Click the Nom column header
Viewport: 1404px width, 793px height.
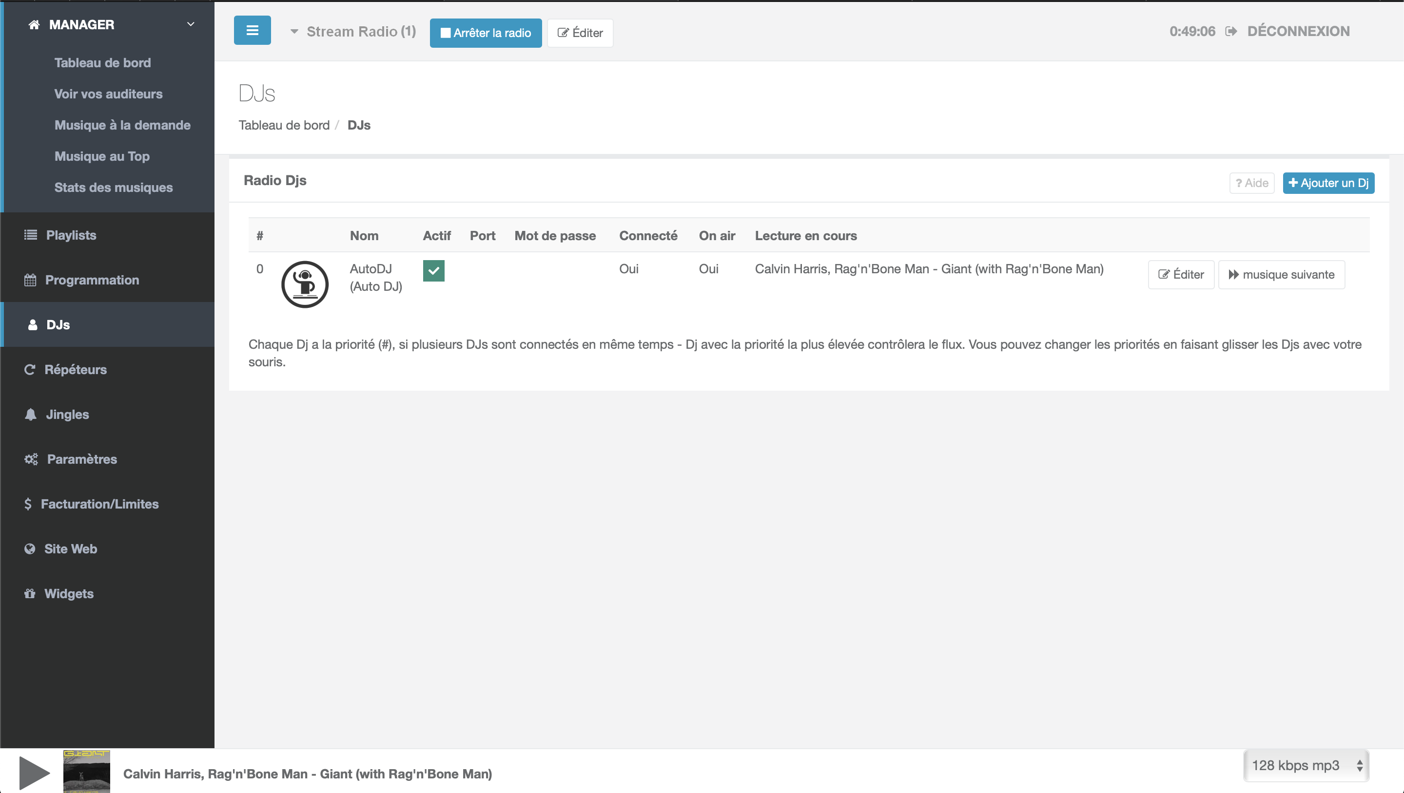(364, 236)
